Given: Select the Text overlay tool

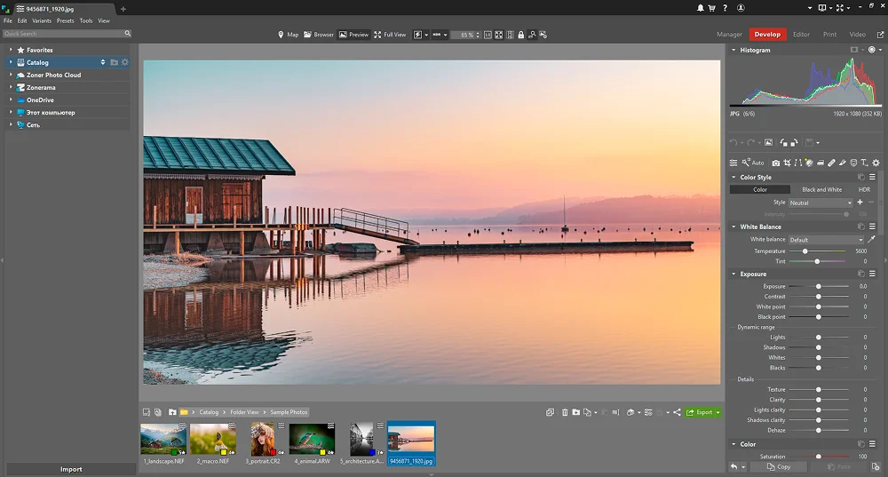Looking at the screenshot, I should tap(864, 163).
